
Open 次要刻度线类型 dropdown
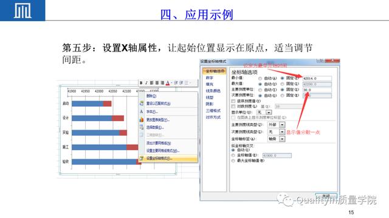[282, 132]
